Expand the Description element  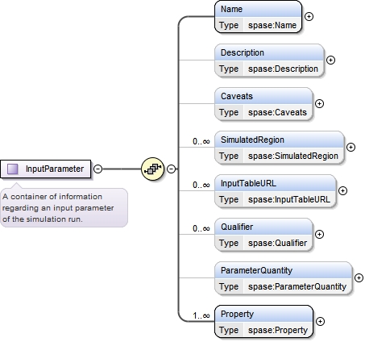coord(330,60)
